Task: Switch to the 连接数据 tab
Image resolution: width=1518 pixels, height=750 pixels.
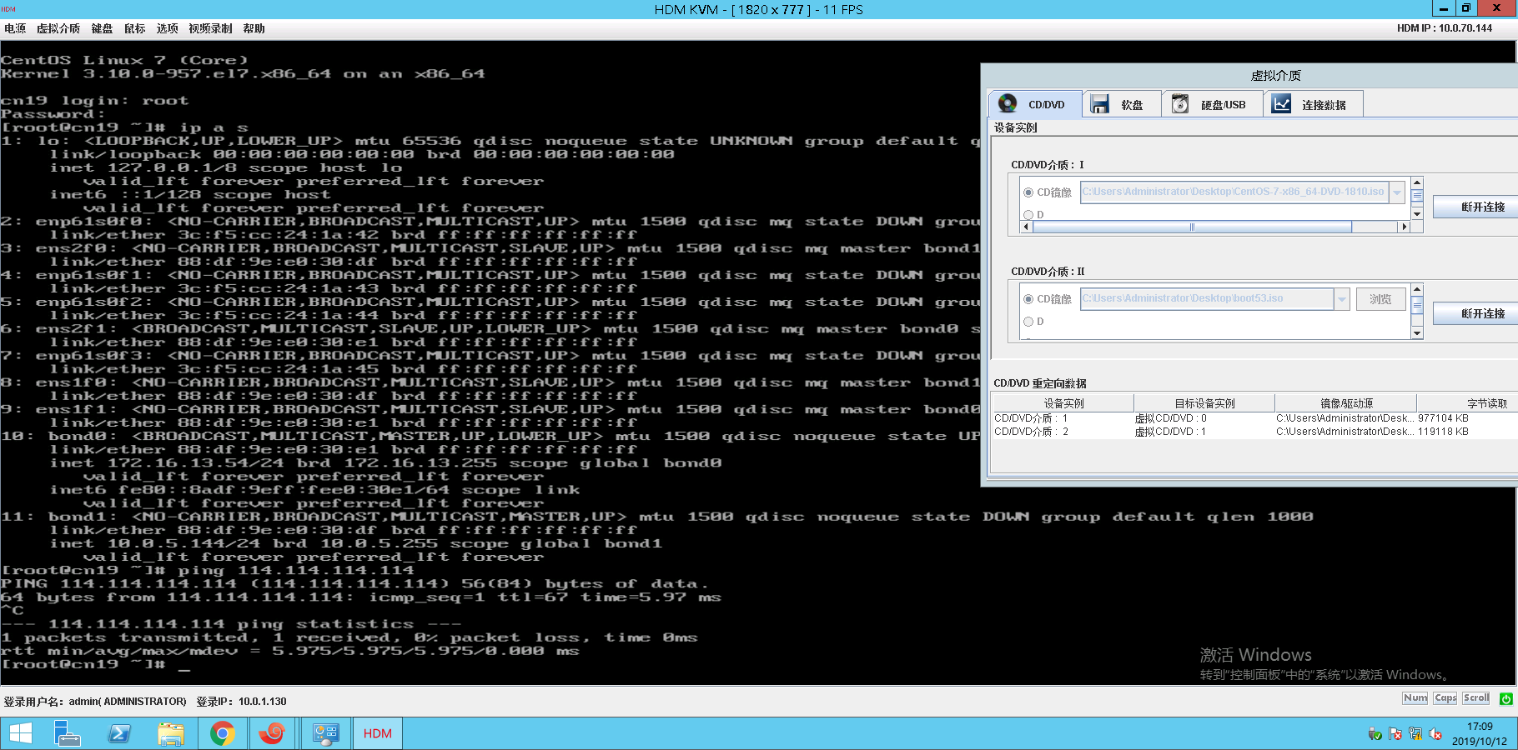Action: tap(1314, 104)
